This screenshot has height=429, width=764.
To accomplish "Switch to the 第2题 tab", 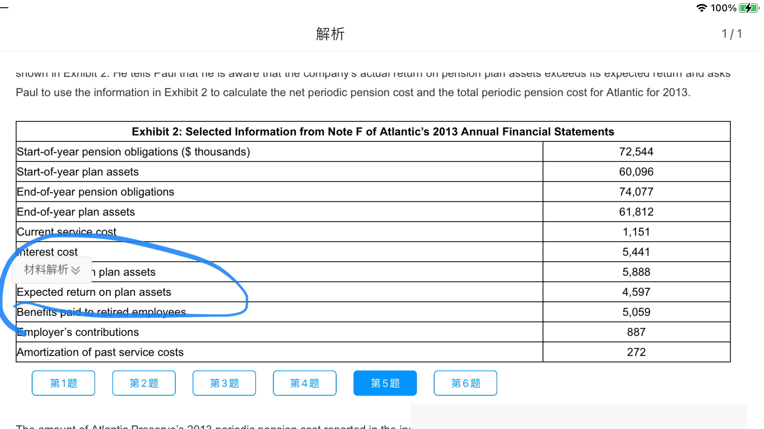I will coord(144,383).
